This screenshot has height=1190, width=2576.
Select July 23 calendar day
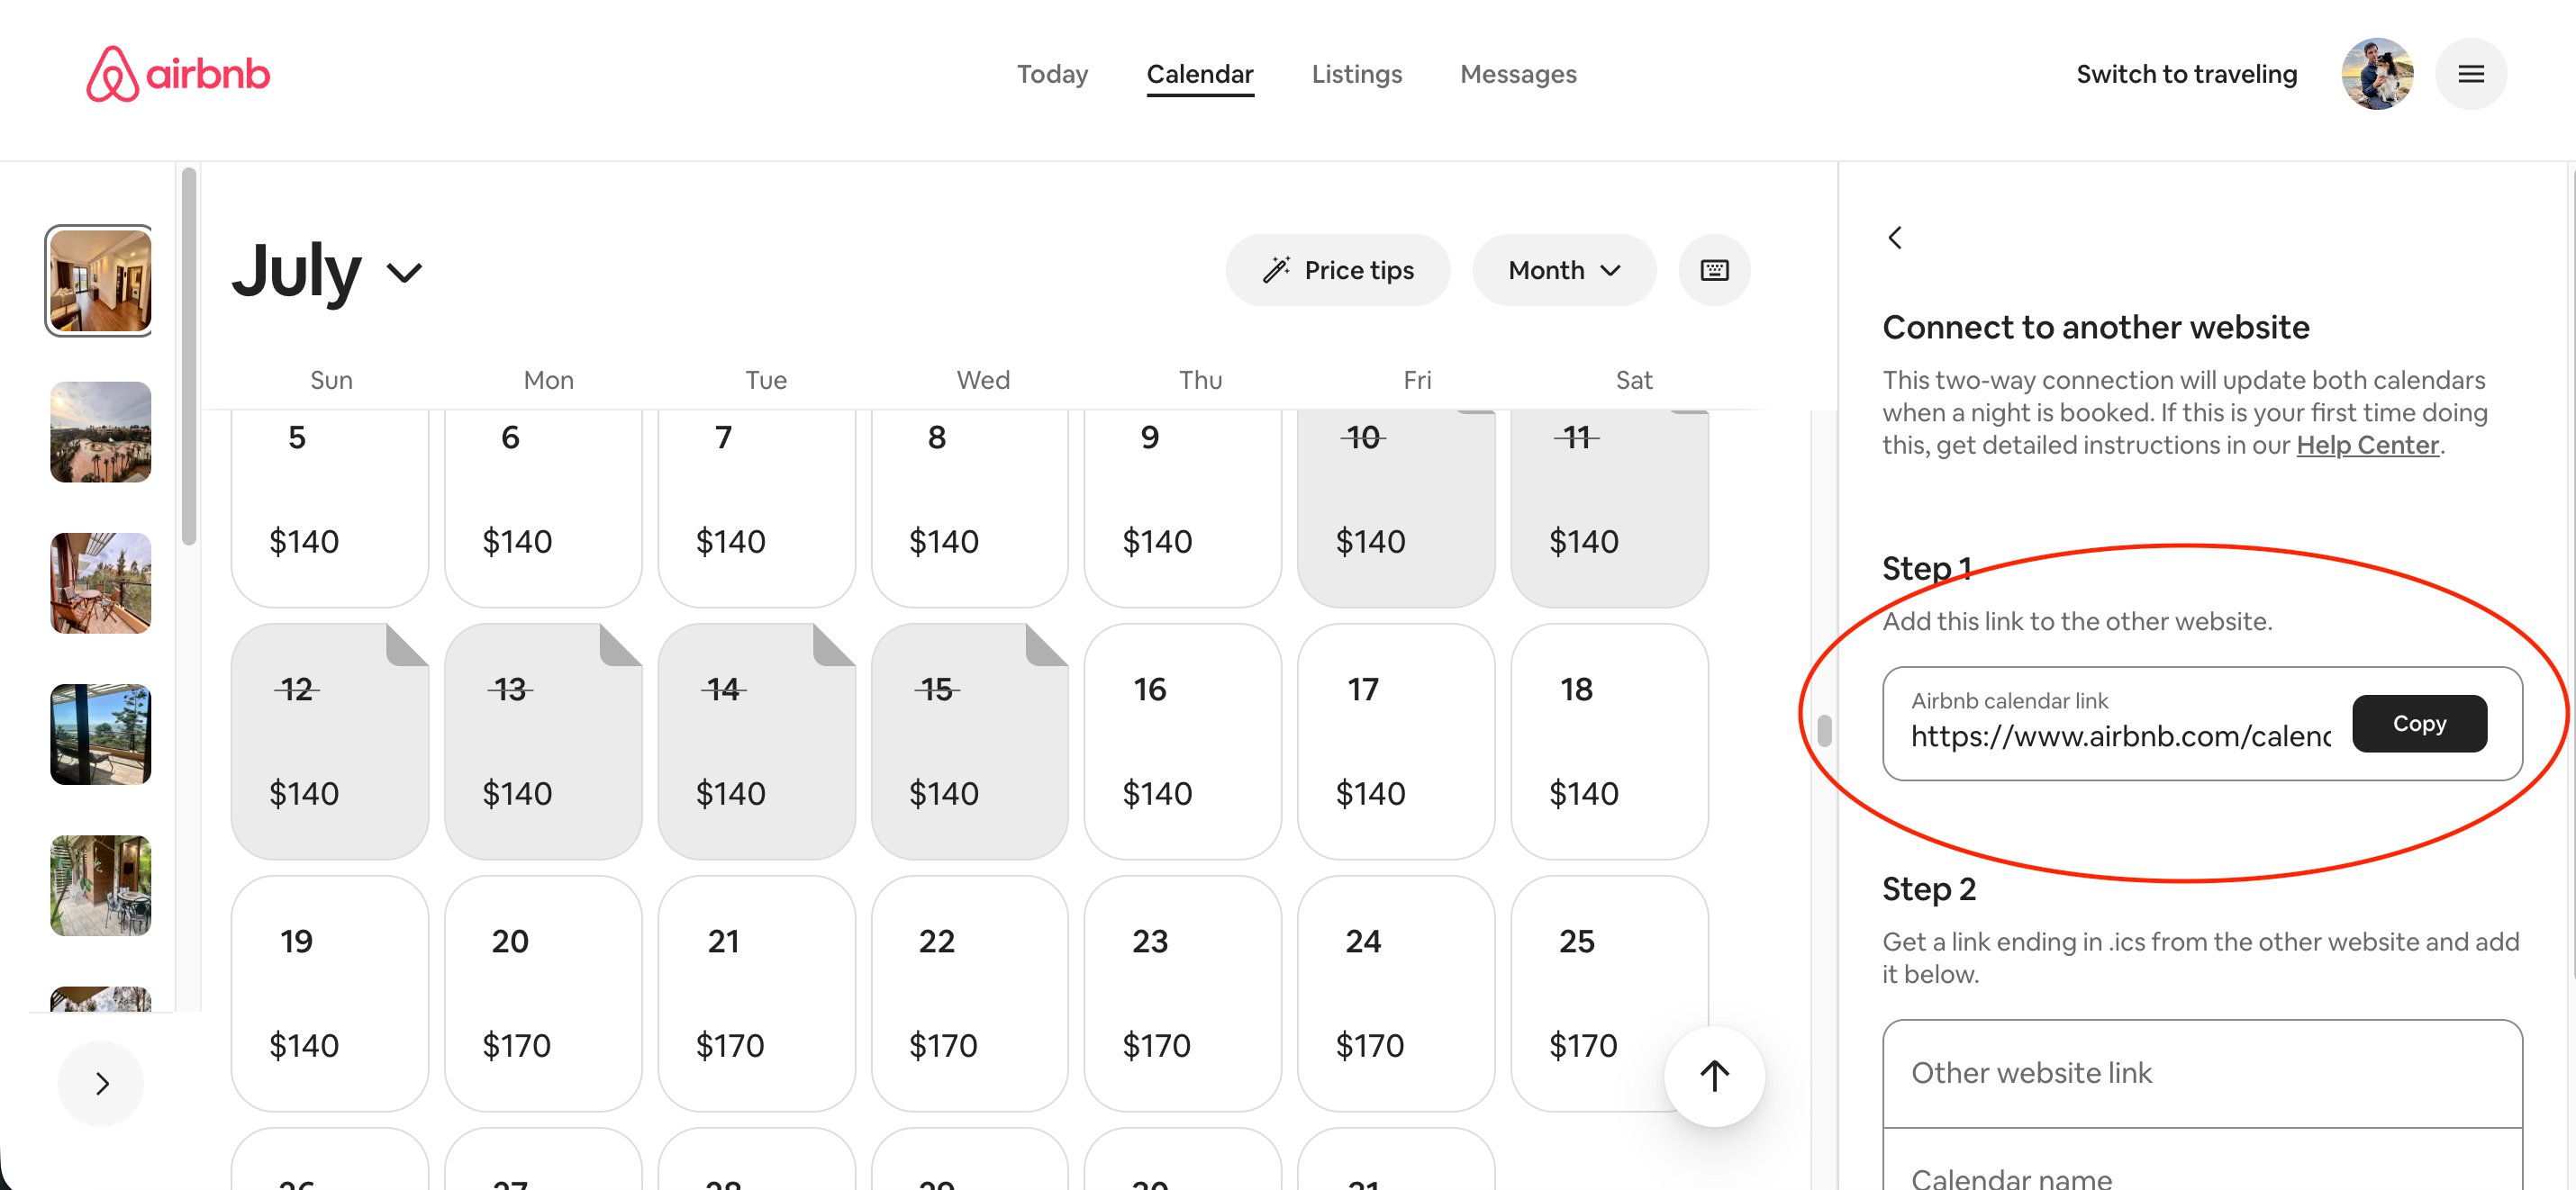[x=1183, y=993]
